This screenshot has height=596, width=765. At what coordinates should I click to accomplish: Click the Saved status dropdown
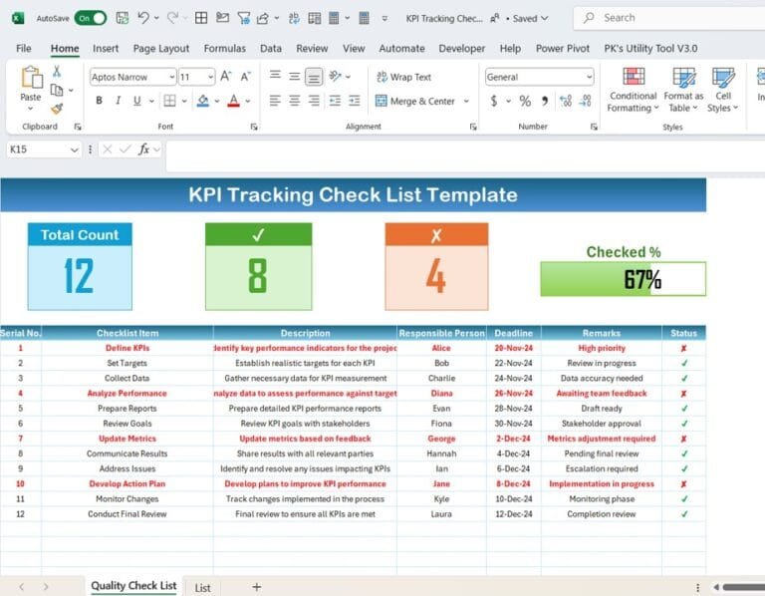click(530, 18)
